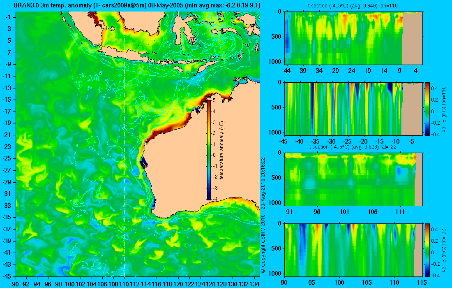
Task: Click the '0.4' tick on the vel. E colorbar
Action: (434, 88)
